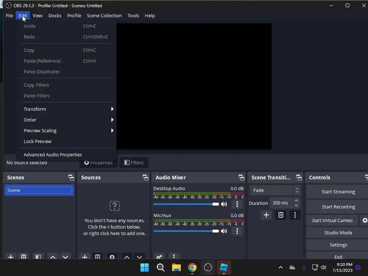Adjust the Desktop Audio volume slider
Image resolution: width=368 pixels, height=276 pixels.
[x=186, y=204]
